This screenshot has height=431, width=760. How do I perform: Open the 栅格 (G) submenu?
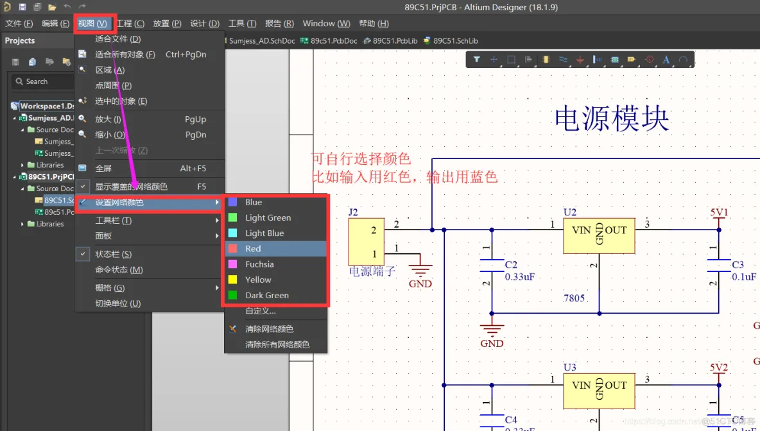point(150,288)
